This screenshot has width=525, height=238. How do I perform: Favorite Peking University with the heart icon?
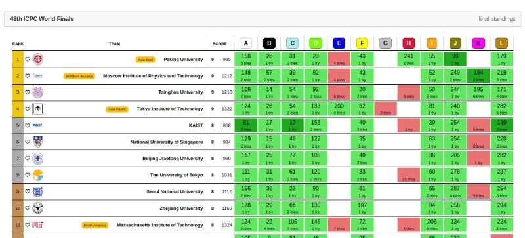(28, 59)
